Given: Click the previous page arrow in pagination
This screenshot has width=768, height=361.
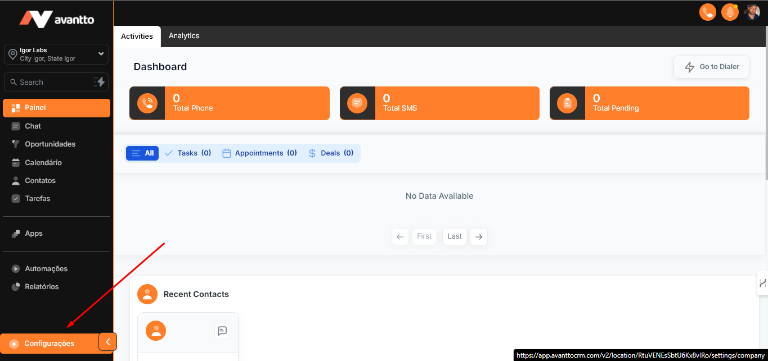Looking at the screenshot, I should pyautogui.click(x=399, y=236).
